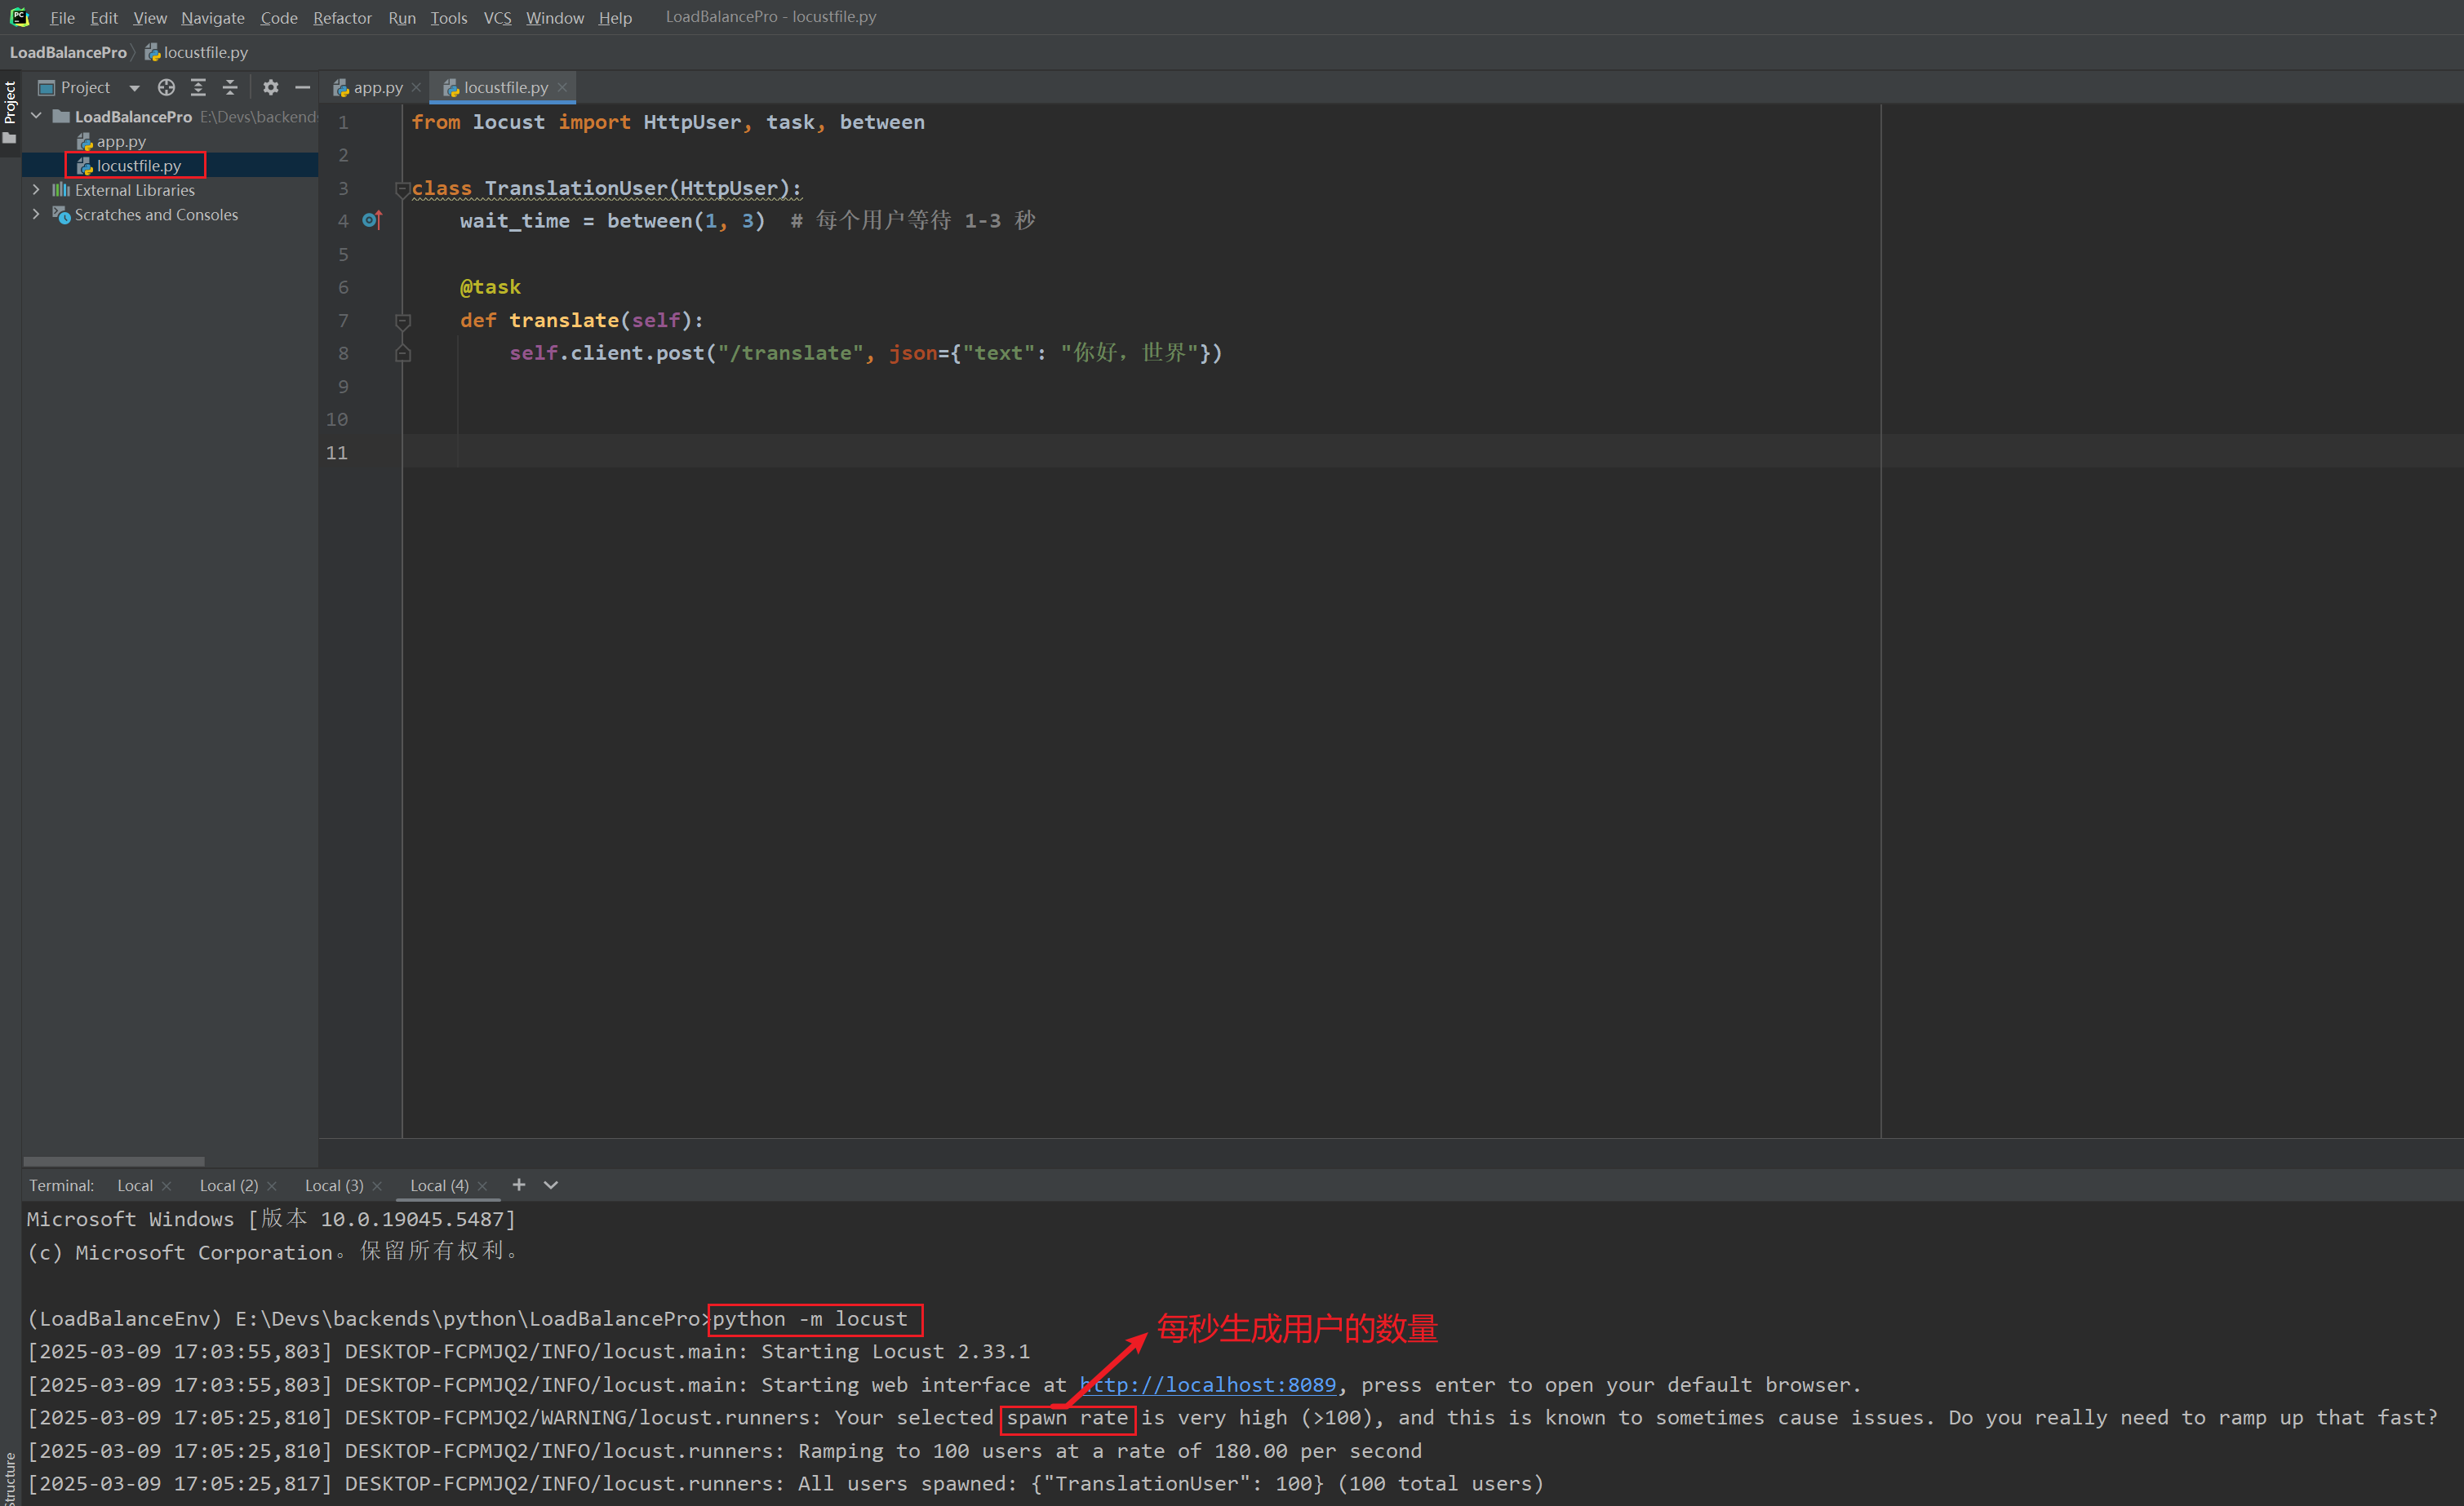The image size is (2464, 1506).
Task: Close the locustfile.py editor tab
Action: pyautogui.click(x=563, y=88)
